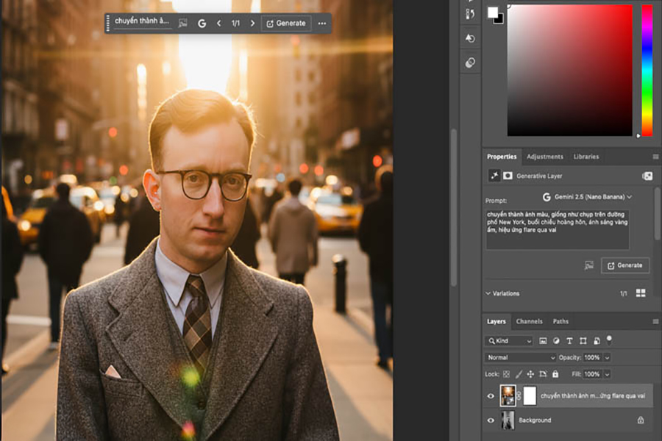Collapse the Variations section
The width and height of the screenshot is (662, 441).
click(488, 293)
